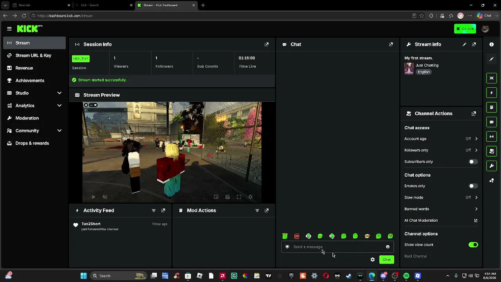Send message with Chat button
501x282 pixels.
tap(386, 260)
